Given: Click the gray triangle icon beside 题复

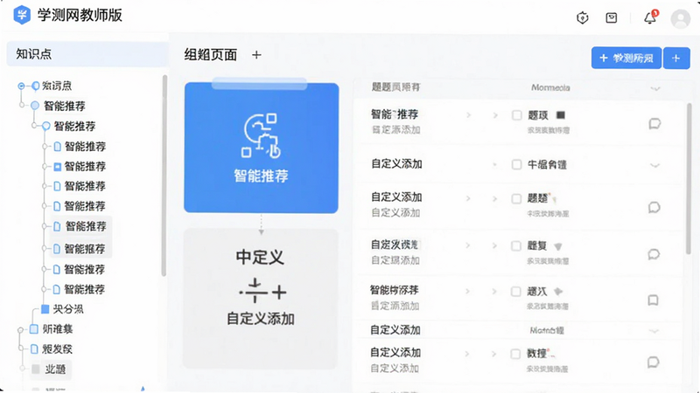Looking at the screenshot, I should pos(558,246).
